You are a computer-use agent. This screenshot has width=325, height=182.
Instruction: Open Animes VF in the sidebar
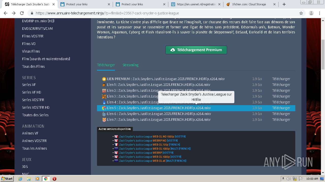[30, 133]
